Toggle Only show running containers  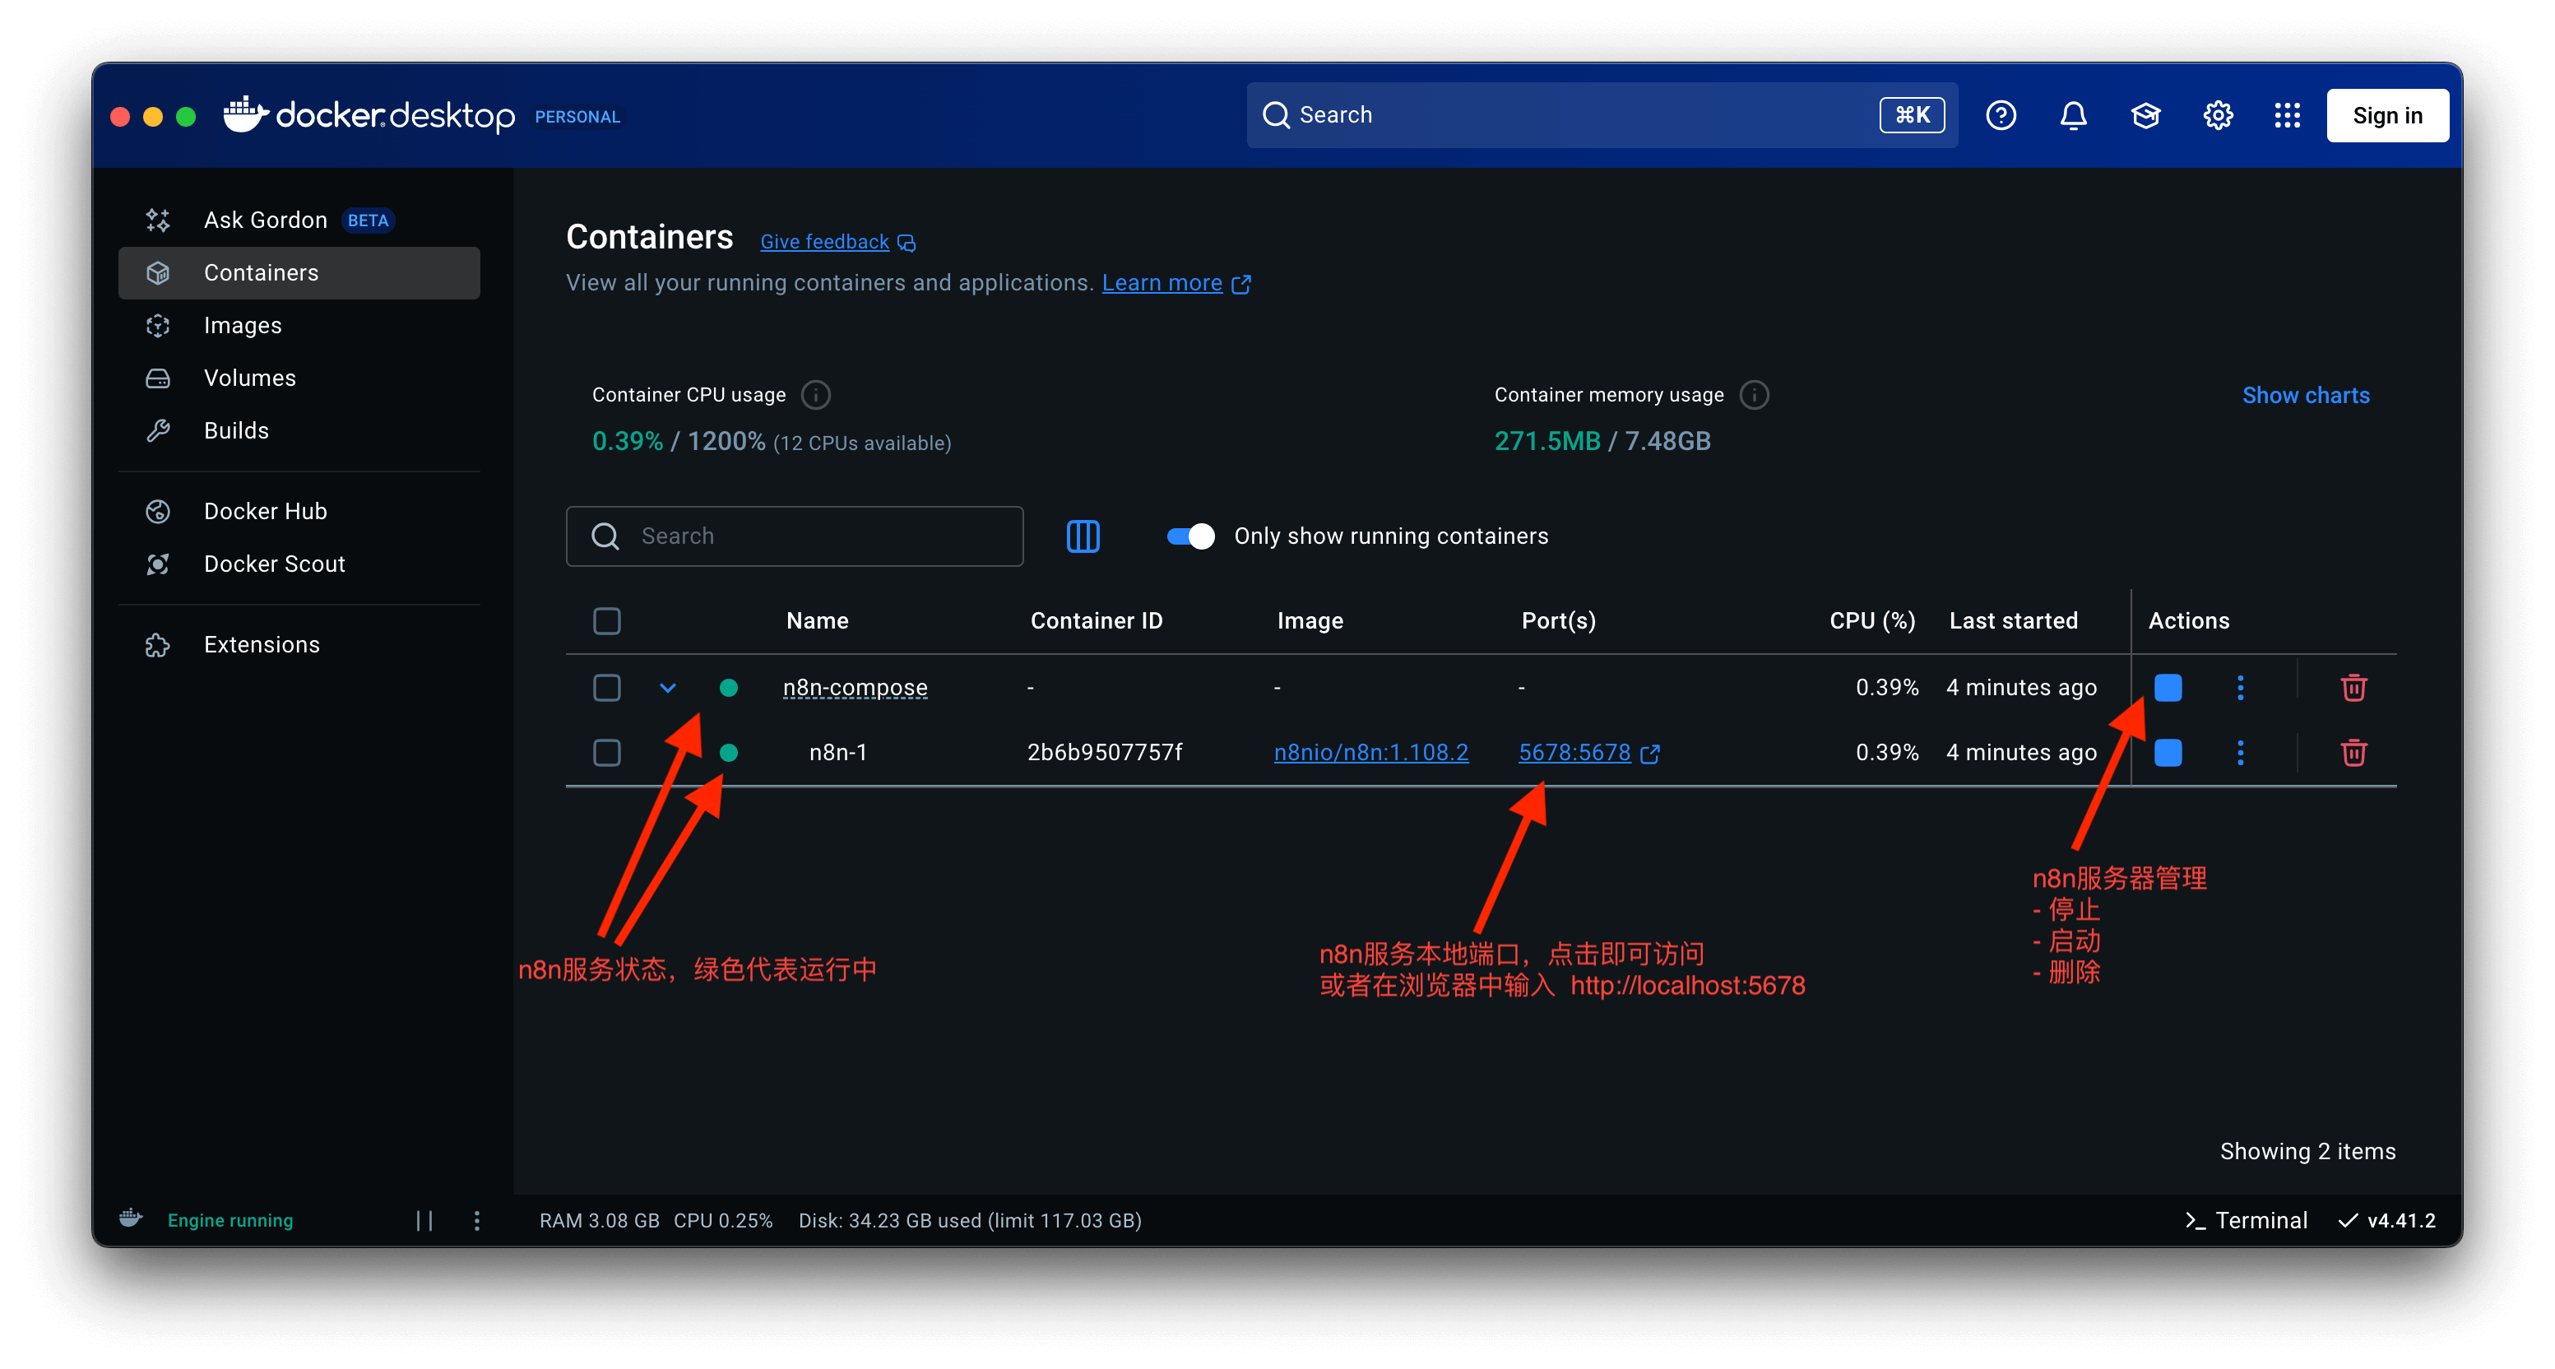click(1188, 536)
